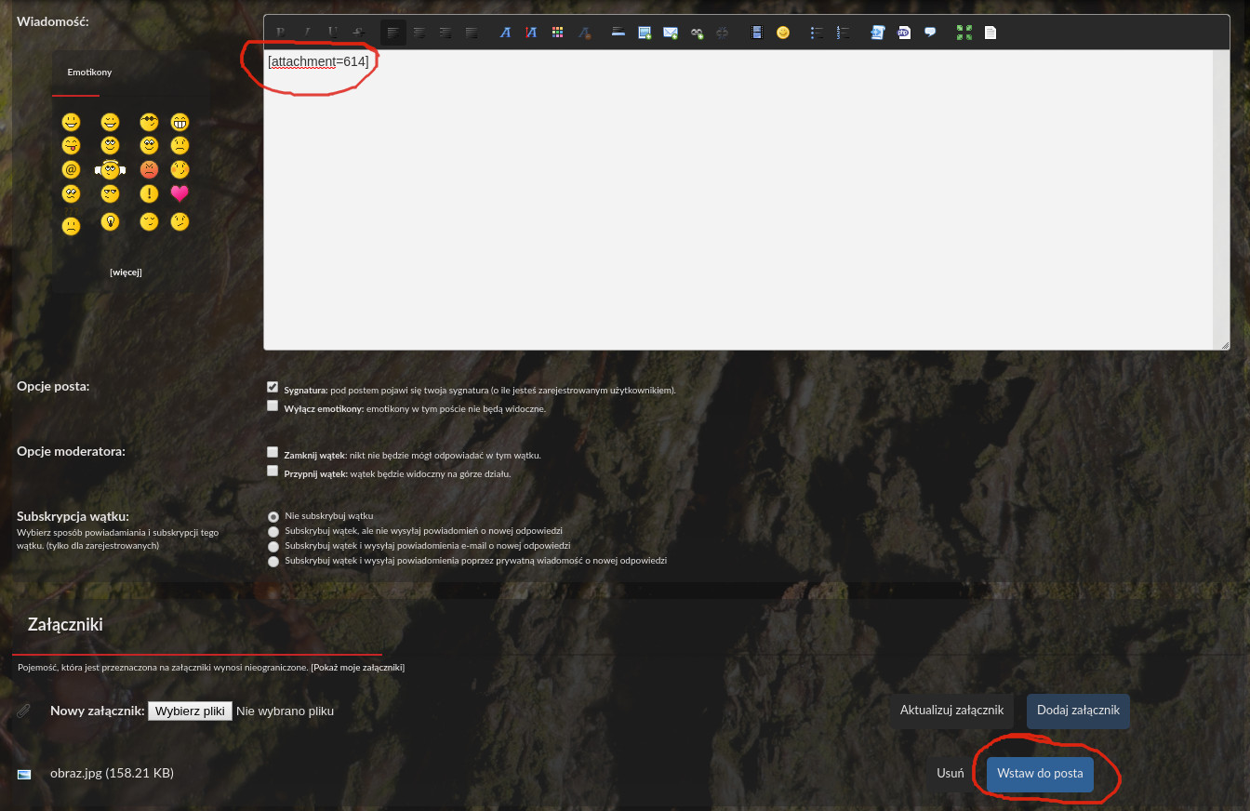Insert a PHP code block
1250x811 pixels.
tap(903, 33)
